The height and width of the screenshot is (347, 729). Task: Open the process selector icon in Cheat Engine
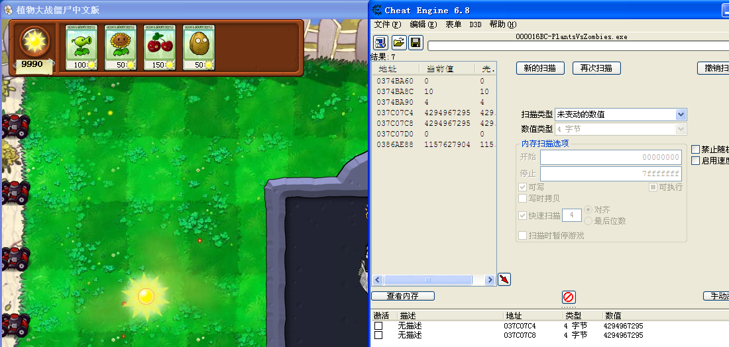tap(381, 43)
